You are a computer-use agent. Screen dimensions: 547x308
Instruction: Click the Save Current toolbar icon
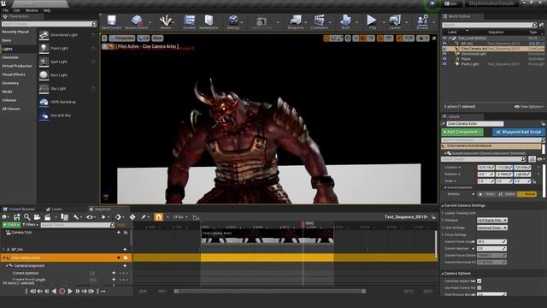[111, 21]
